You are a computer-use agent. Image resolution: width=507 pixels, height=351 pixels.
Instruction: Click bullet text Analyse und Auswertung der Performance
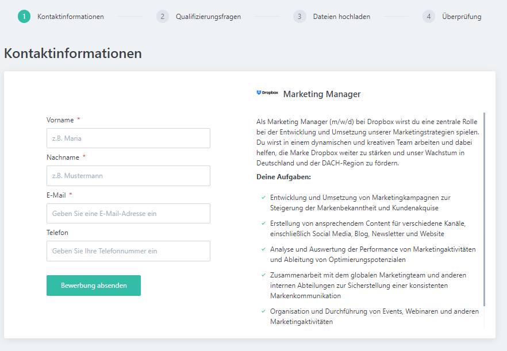[x=373, y=254]
